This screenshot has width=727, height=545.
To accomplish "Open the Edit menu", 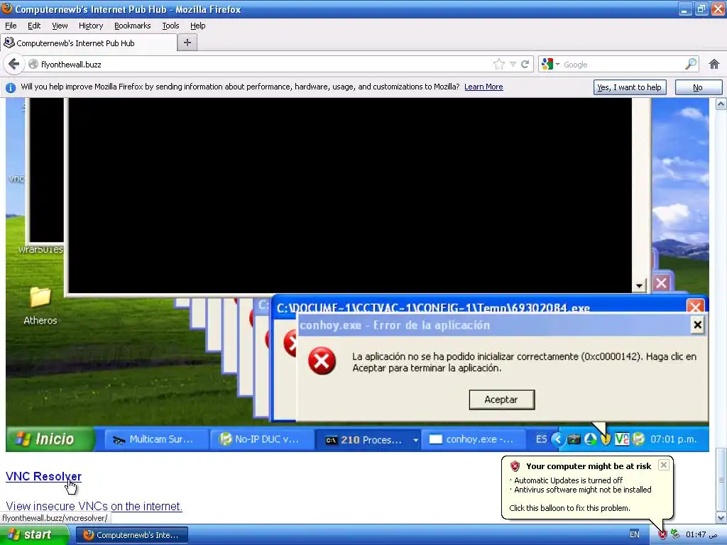I will point(34,26).
